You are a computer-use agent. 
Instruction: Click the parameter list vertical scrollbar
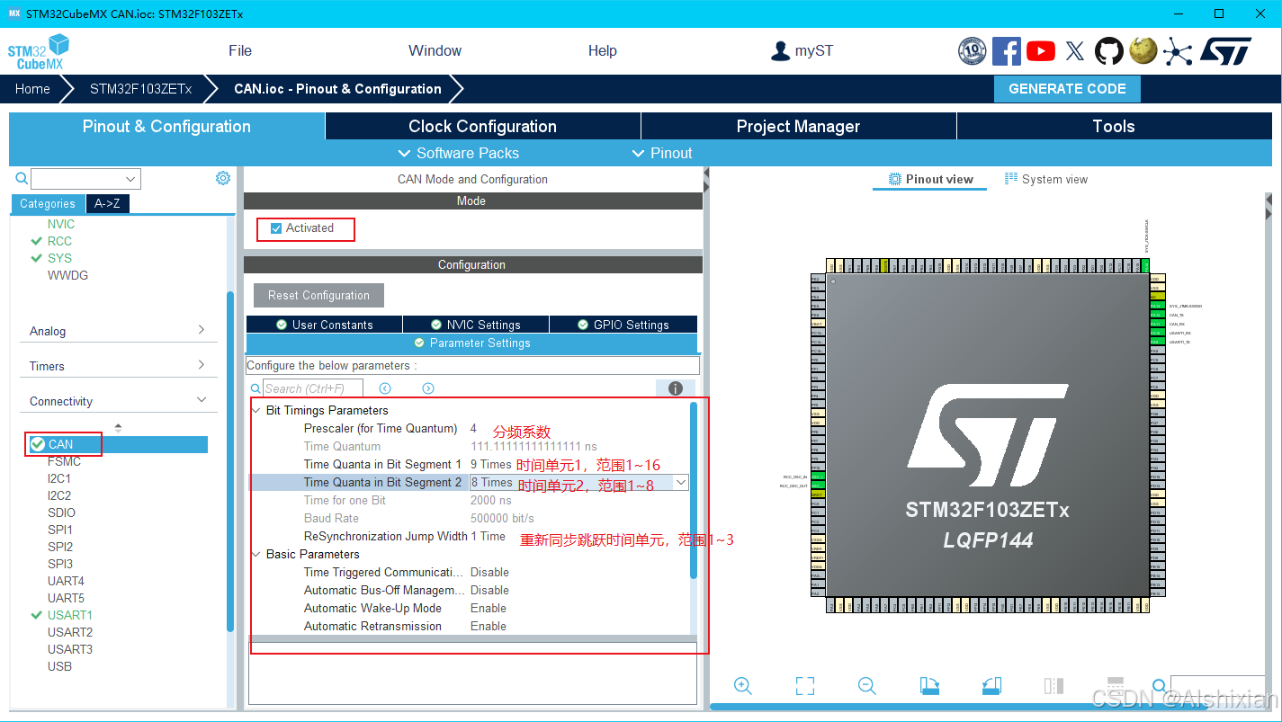pos(693,491)
